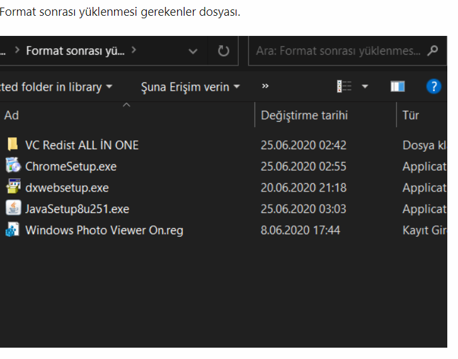This screenshot has height=359, width=458.
Task: Open the view options dropdown arrow
Action: pos(365,86)
